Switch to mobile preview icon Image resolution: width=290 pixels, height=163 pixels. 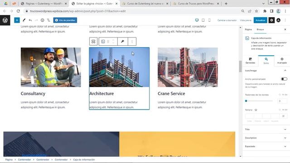click(x=209, y=20)
